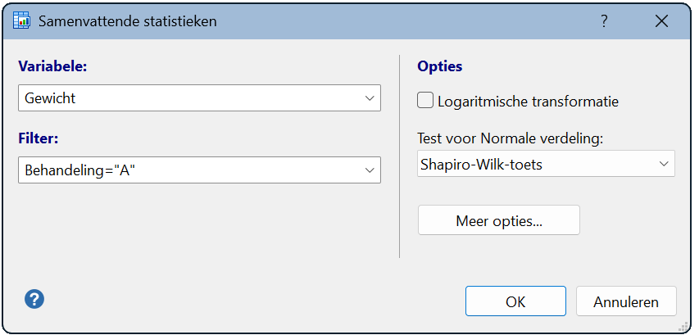The height and width of the screenshot is (335, 699).
Task: Confirm with the OK button
Action: point(515,301)
